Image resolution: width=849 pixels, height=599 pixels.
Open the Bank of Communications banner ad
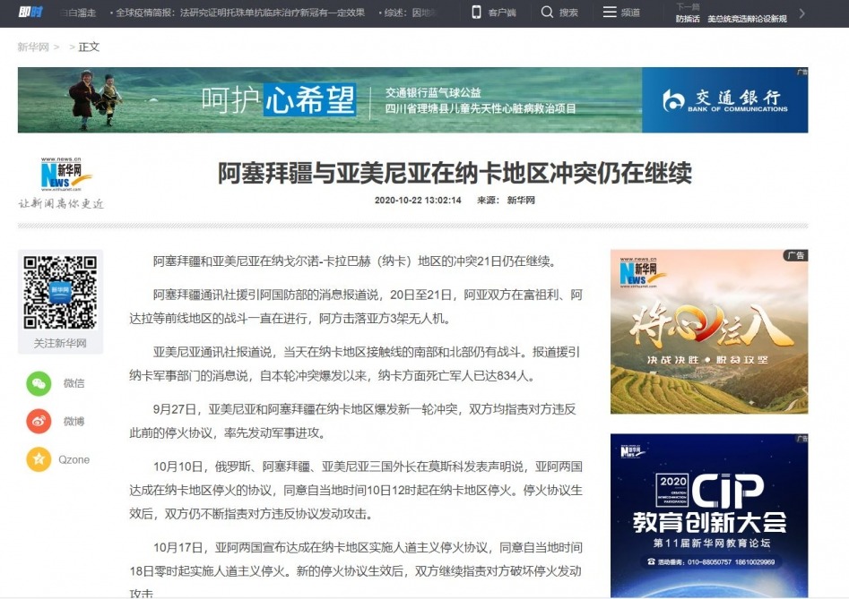pos(412,100)
